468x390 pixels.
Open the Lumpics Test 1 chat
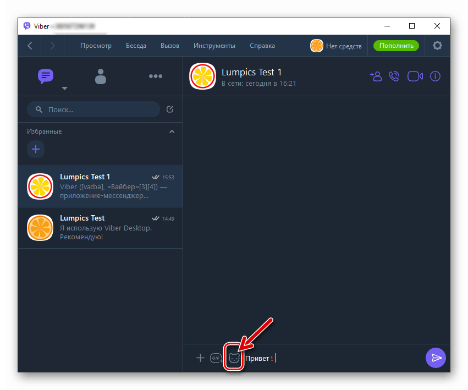pos(100,186)
